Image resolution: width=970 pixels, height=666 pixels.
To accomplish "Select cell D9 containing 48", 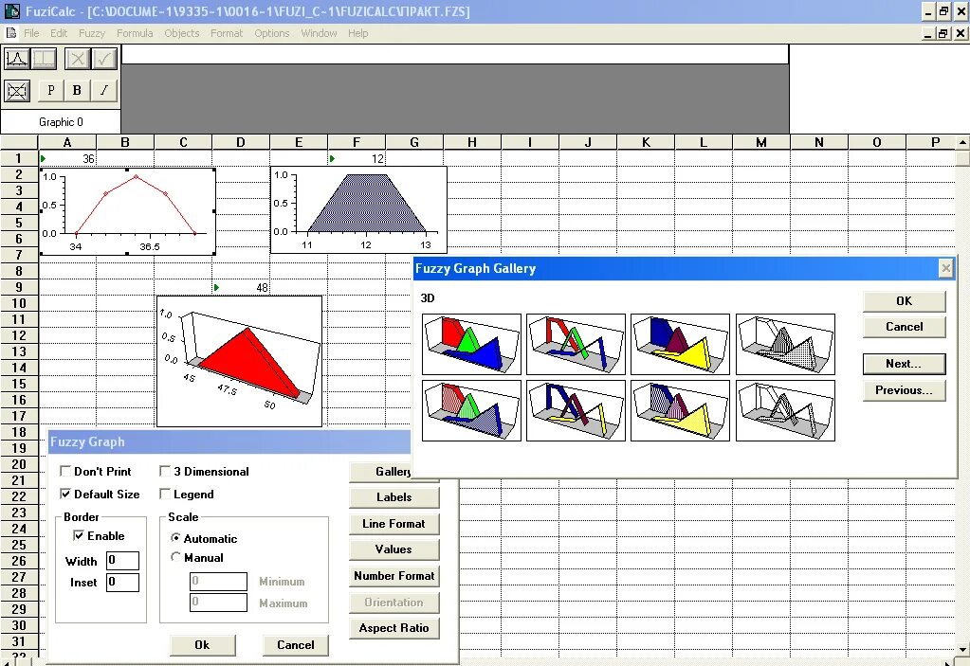I will click(x=241, y=287).
